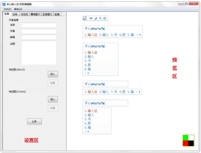
Task: Select candidate 3.书 in first horizontal preview
Action: tap(114, 35)
